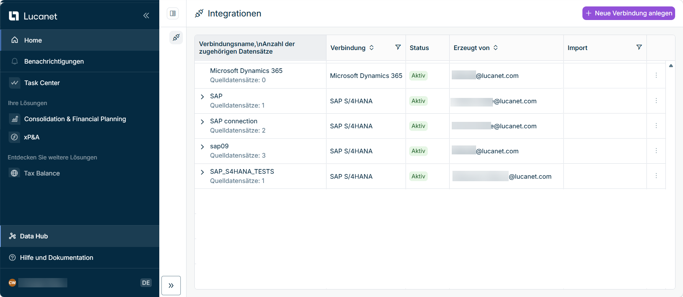Click the scroll up arrow in table
The height and width of the screenshot is (297, 683).
click(671, 66)
